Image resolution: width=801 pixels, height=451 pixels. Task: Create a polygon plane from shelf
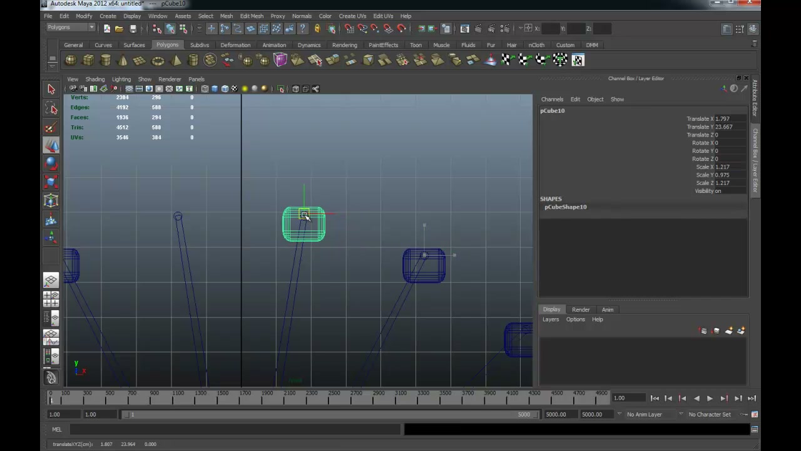click(x=140, y=60)
